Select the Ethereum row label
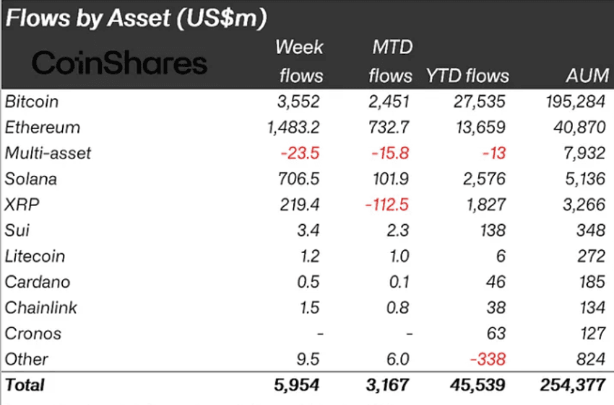 pyautogui.click(x=43, y=128)
